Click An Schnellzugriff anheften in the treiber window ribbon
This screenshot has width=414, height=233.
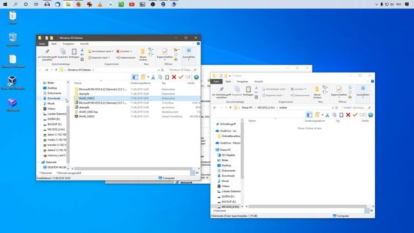[x=221, y=92]
